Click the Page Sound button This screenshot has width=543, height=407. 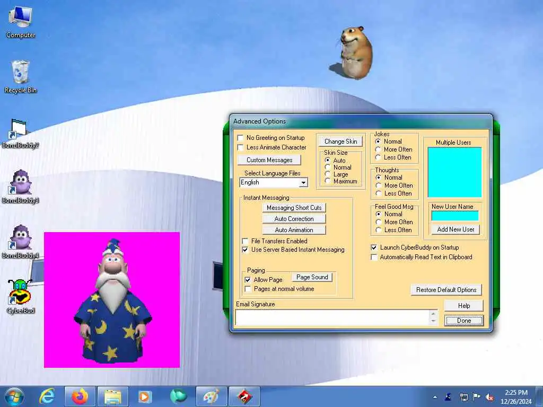312,277
